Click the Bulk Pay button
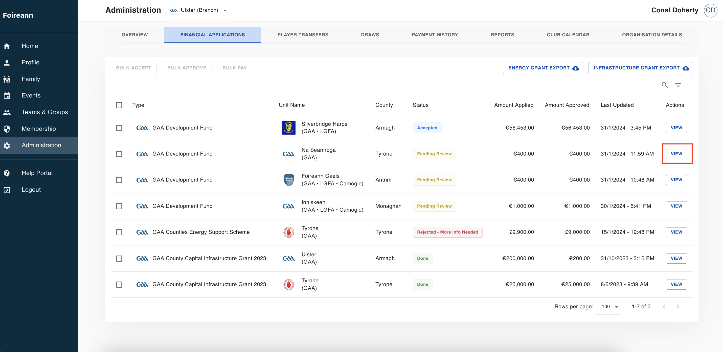Viewport: 723px width, 352px height. tap(235, 68)
